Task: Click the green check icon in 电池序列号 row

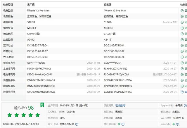Action: (182, 75)
